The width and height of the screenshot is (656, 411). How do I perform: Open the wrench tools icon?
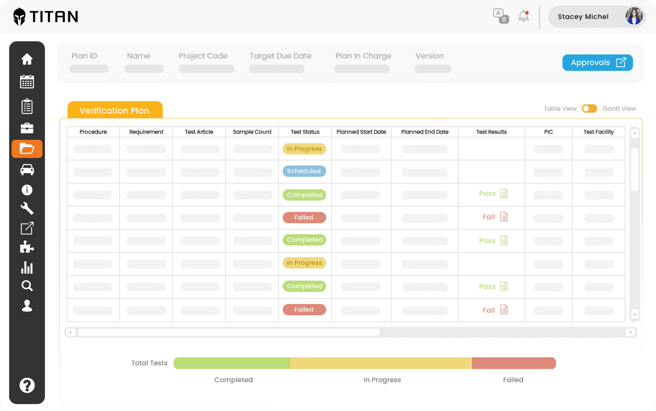[27, 209]
